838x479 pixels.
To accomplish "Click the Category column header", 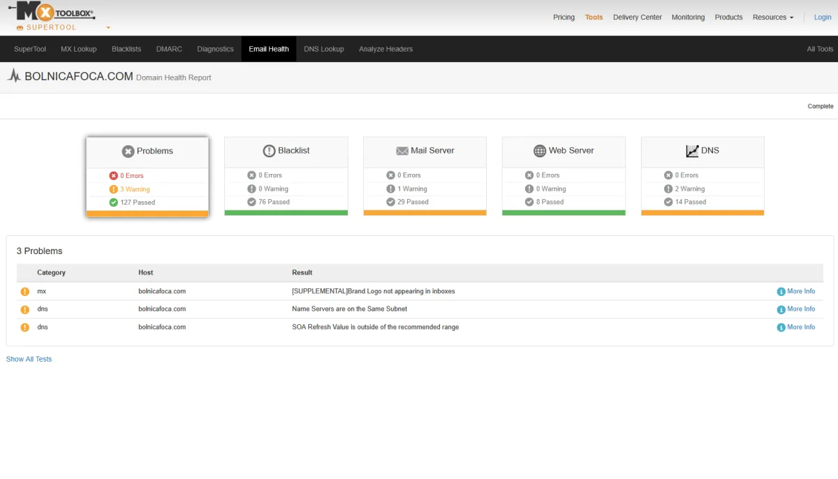I will point(51,272).
